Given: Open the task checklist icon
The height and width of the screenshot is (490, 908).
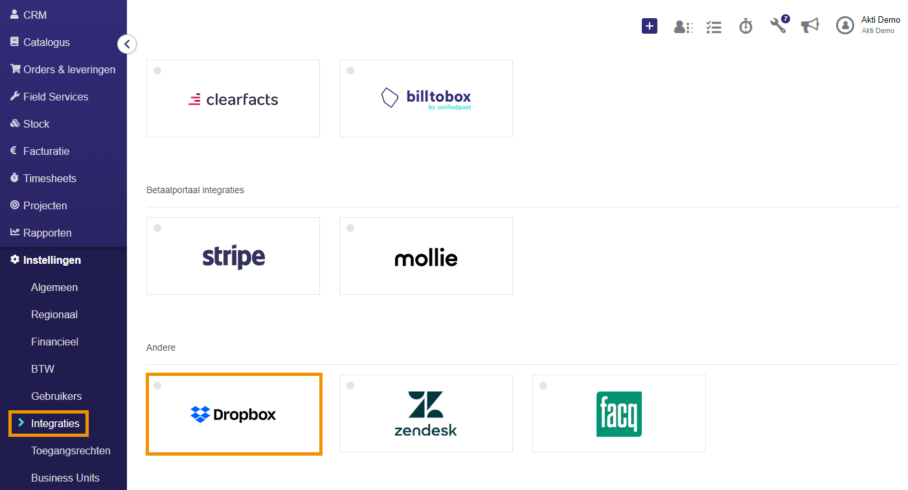Looking at the screenshot, I should [714, 27].
